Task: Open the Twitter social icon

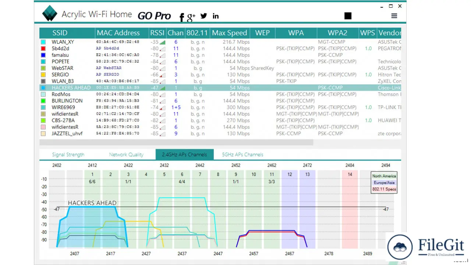Action: tap(204, 16)
